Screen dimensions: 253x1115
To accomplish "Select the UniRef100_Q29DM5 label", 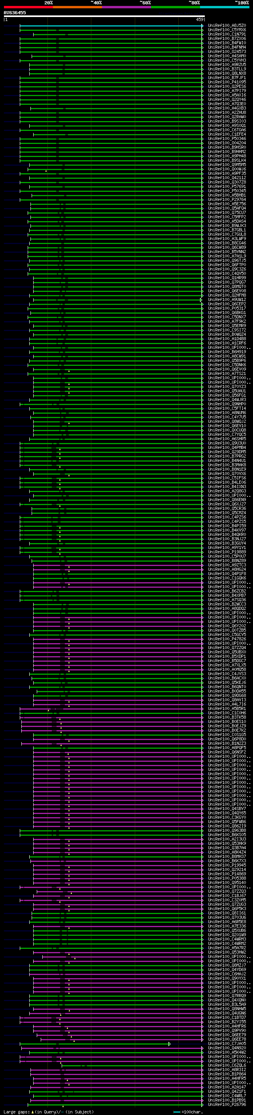I will (227, 451).
